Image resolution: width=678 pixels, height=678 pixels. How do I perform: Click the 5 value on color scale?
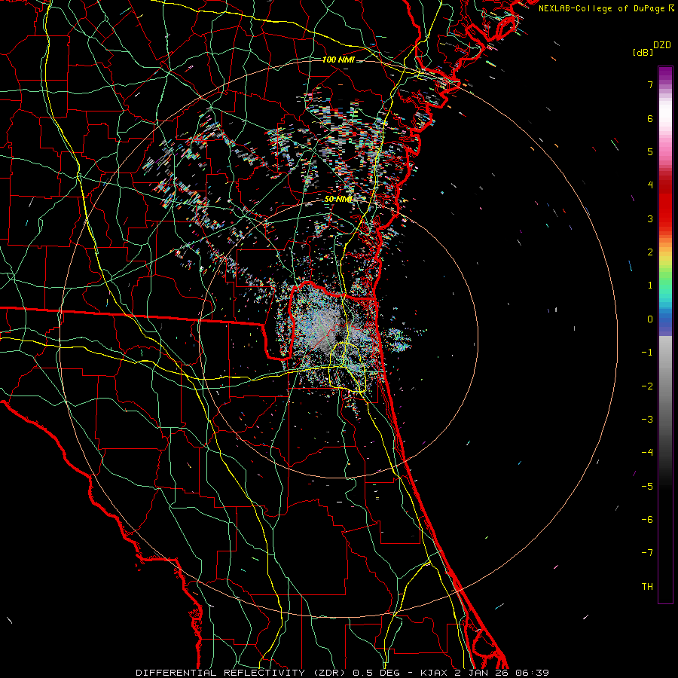[x=650, y=151]
